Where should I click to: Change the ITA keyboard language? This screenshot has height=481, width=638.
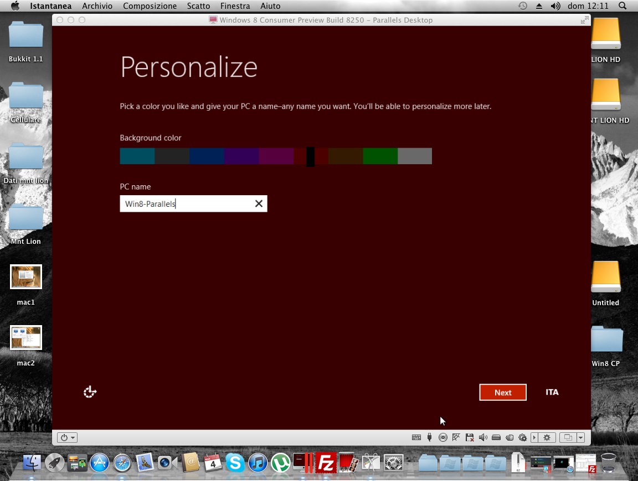point(552,392)
